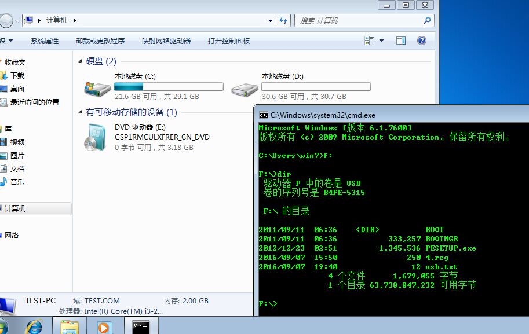Click 4.reg in the cmd listing
Image resolution: width=529 pixels, height=334 pixels.
tap(437, 258)
